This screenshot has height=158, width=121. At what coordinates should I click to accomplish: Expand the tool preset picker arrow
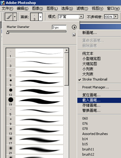(15, 17)
